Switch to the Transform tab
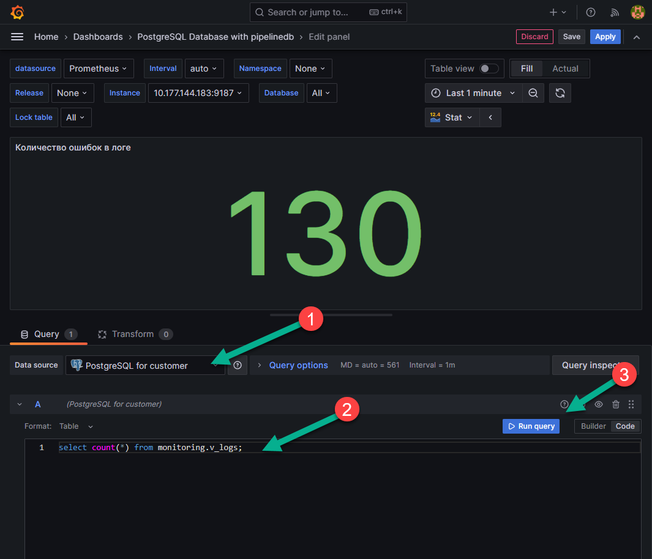 (x=133, y=334)
